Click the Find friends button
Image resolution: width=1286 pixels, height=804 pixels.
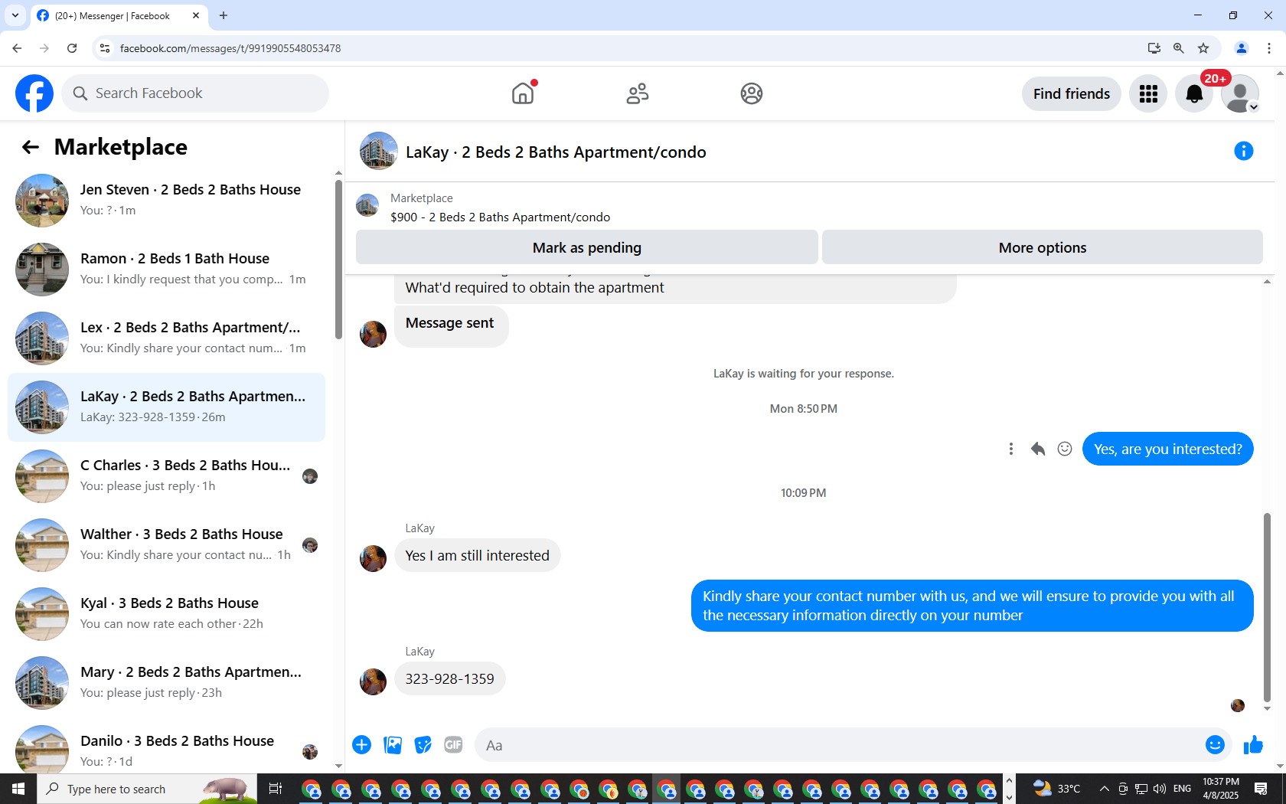point(1071,93)
